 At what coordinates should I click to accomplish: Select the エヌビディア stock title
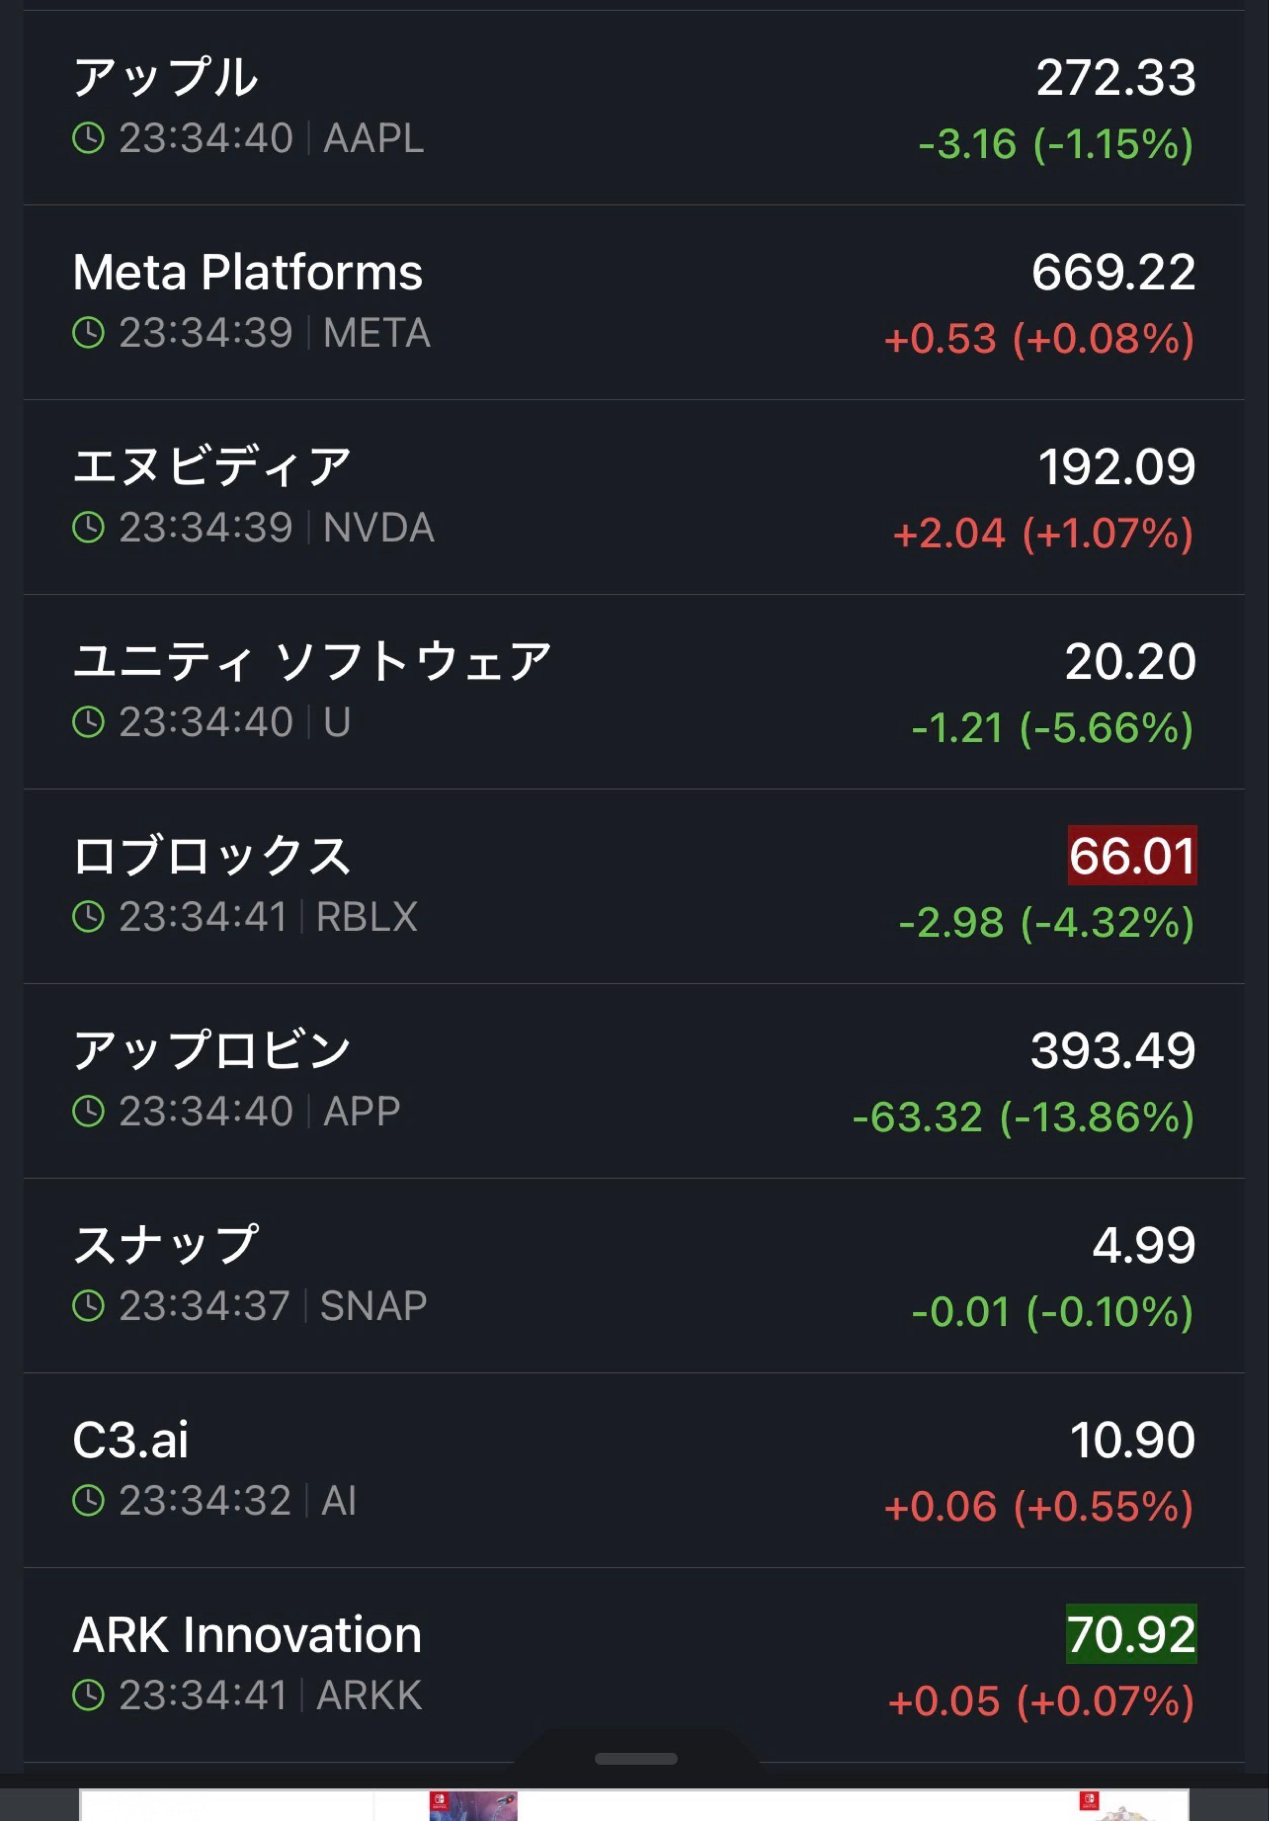tap(212, 466)
